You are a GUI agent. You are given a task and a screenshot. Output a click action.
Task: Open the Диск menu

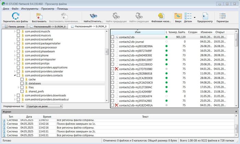point(6,9)
